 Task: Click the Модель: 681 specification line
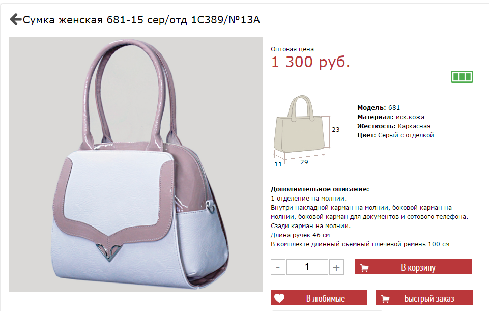(379, 107)
